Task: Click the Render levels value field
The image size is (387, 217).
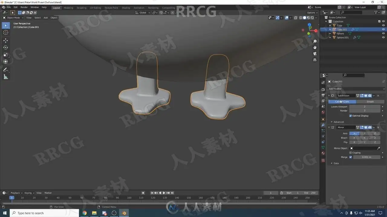Action: click(x=365, y=111)
